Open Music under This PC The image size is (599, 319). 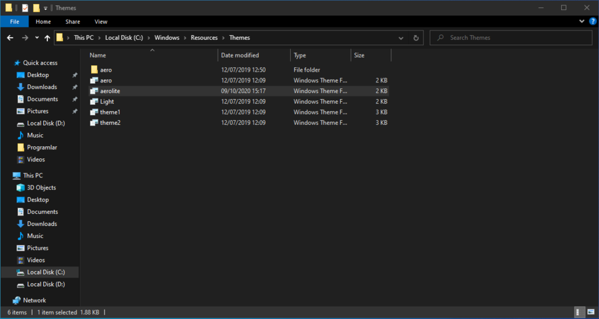[x=35, y=236]
